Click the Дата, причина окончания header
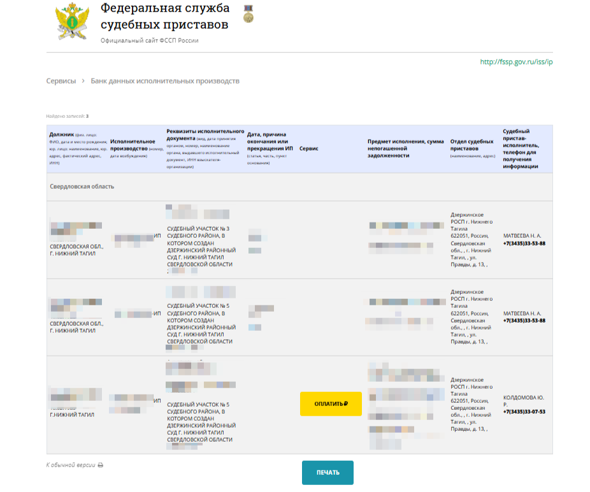 tap(270, 148)
